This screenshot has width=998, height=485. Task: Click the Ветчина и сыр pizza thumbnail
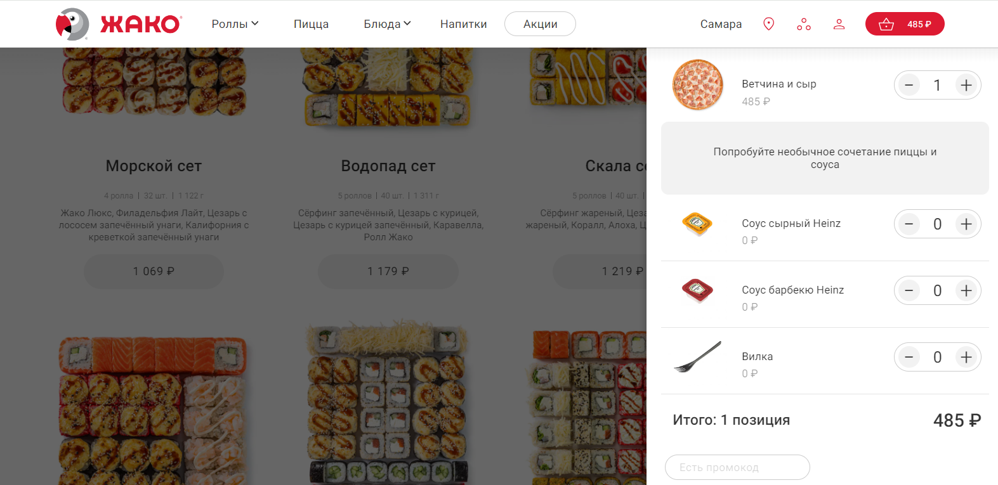point(698,85)
